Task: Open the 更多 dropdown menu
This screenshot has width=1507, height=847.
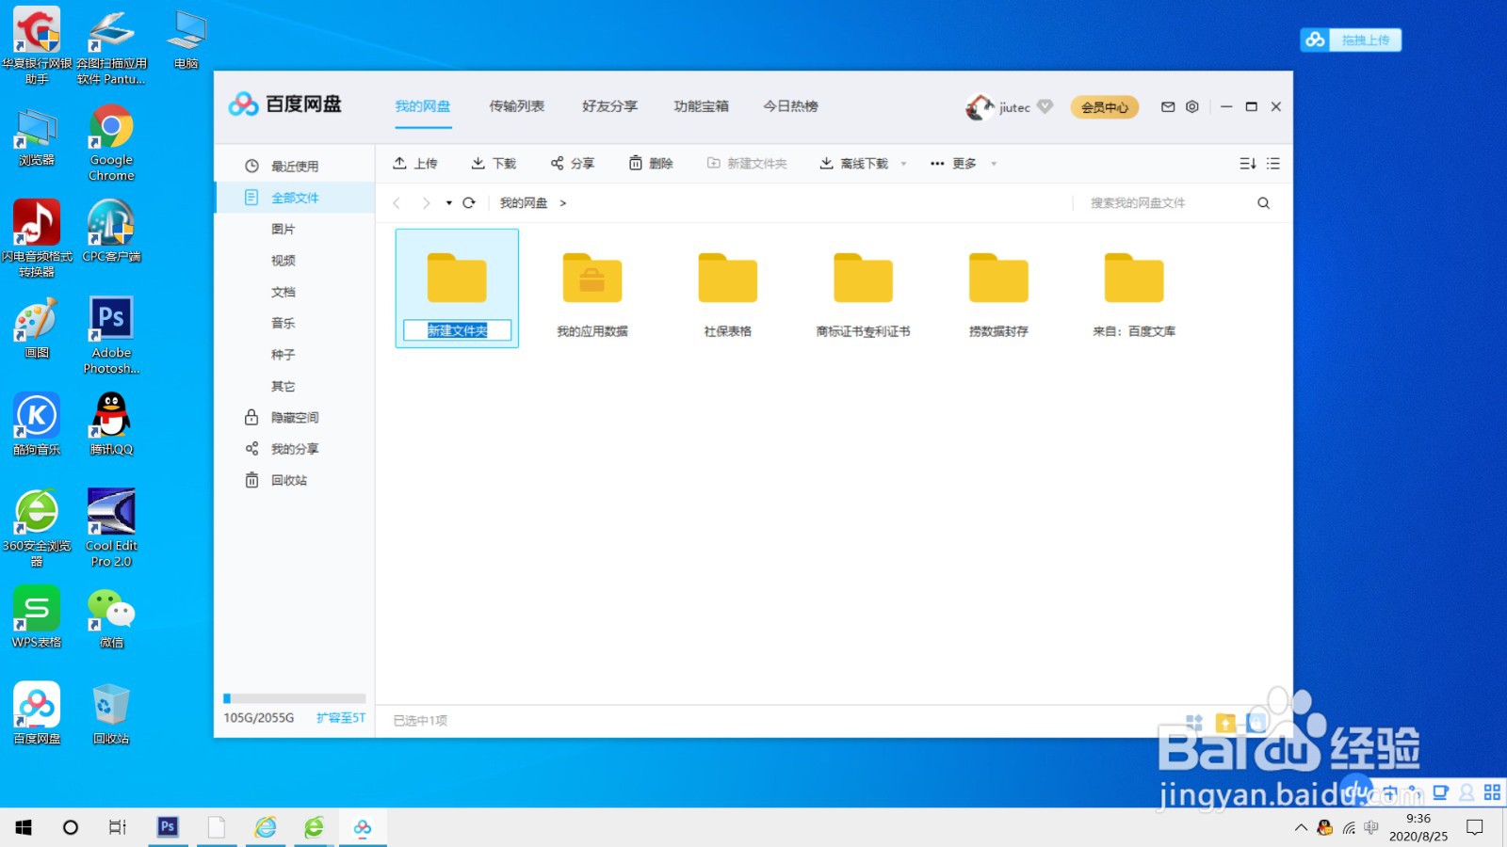Action: (x=964, y=163)
